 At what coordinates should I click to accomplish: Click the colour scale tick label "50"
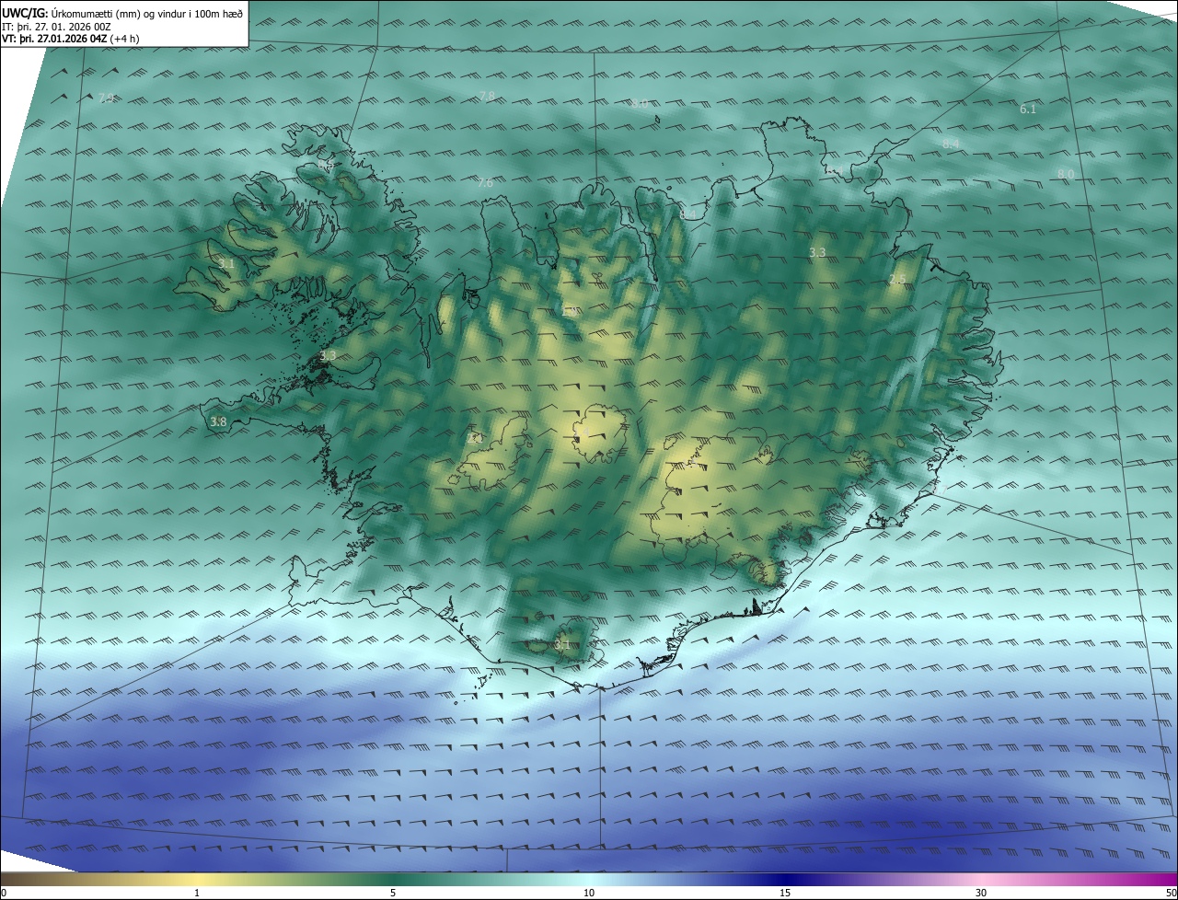tap(1171, 893)
